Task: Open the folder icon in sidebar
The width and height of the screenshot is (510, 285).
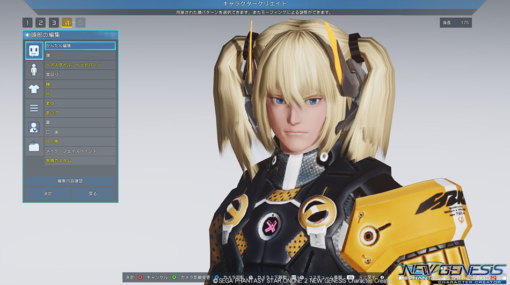Action: (x=34, y=146)
